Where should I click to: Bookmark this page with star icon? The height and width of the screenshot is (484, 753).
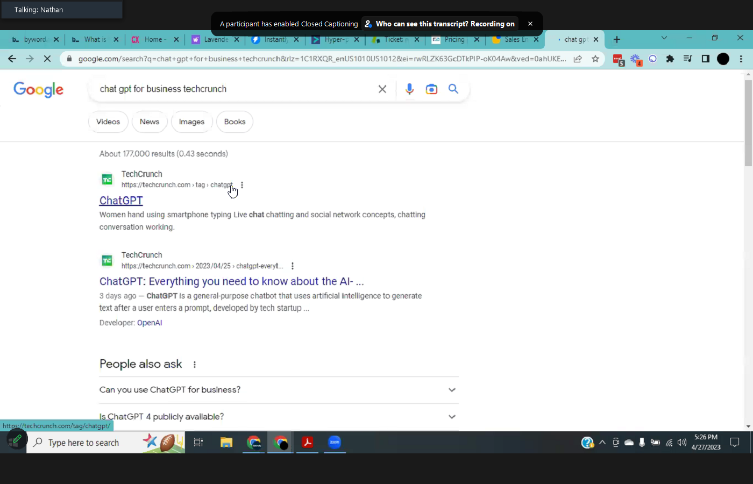[x=595, y=59]
